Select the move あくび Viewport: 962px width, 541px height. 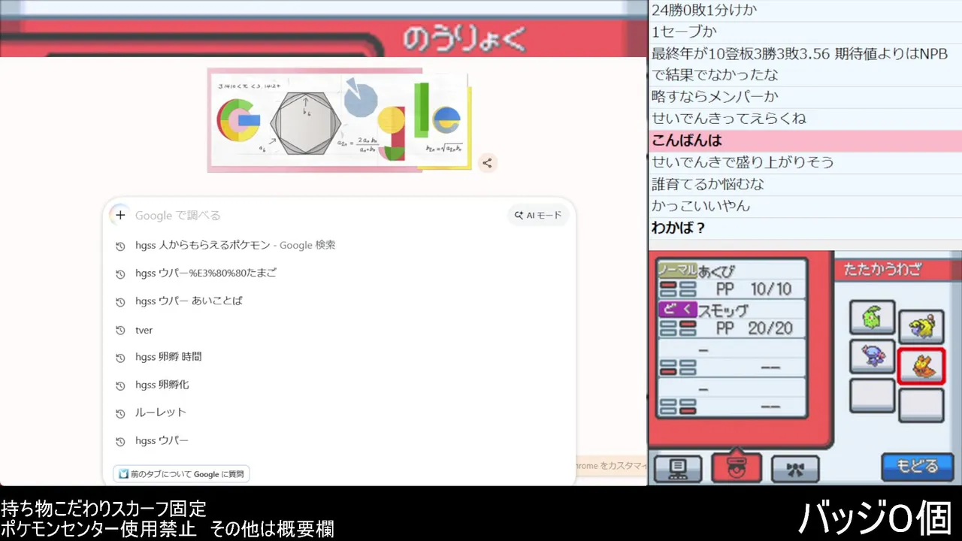click(x=732, y=280)
